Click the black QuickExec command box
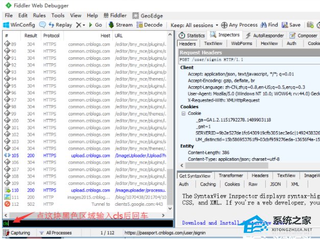This screenshot has width=320, height=239. coord(88,224)
